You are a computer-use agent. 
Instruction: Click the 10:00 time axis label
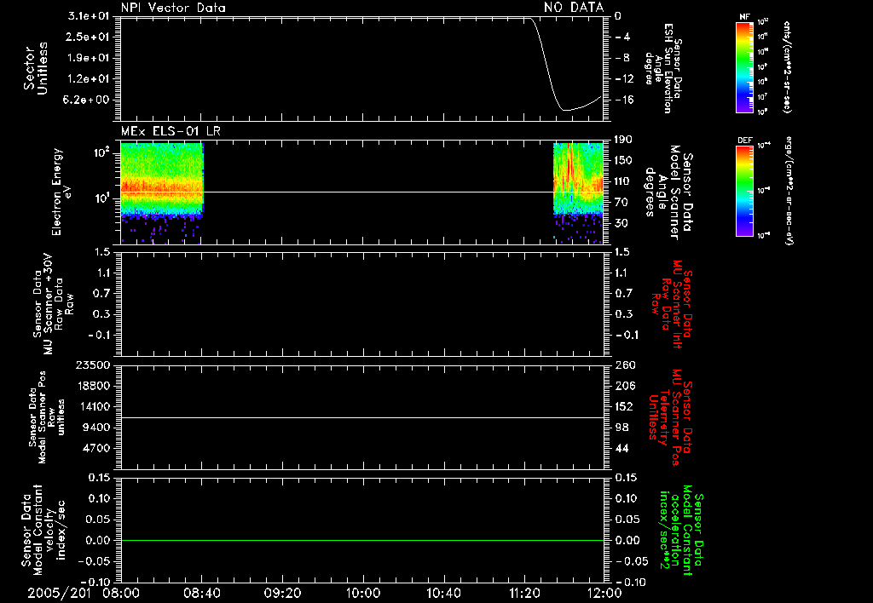pyautogui.click(x=362, y=593)
